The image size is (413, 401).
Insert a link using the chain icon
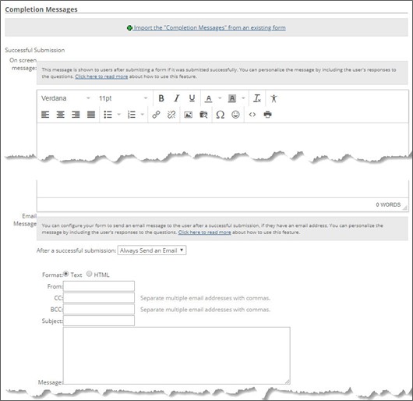(156, 115)
